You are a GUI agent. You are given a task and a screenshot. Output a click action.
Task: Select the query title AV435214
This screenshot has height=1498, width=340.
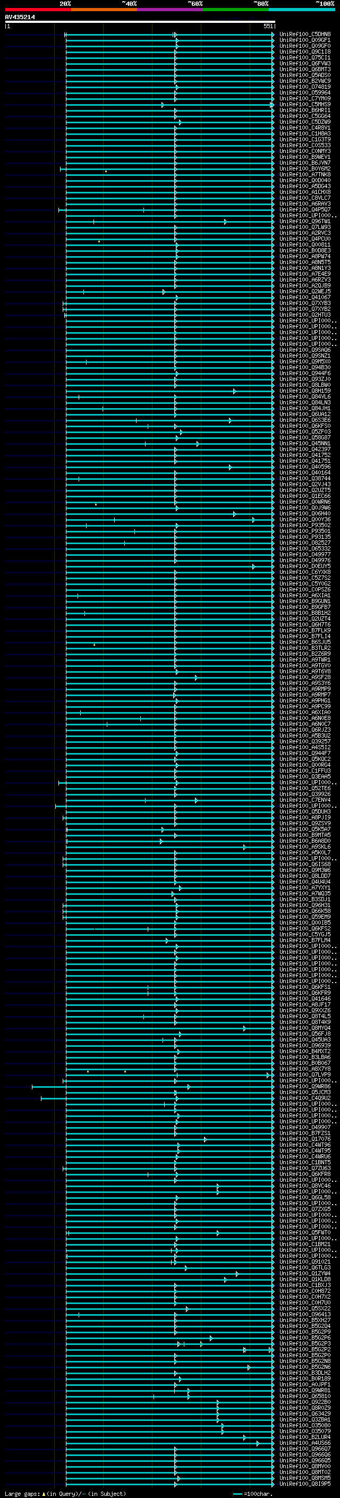[x=20, y=18]
